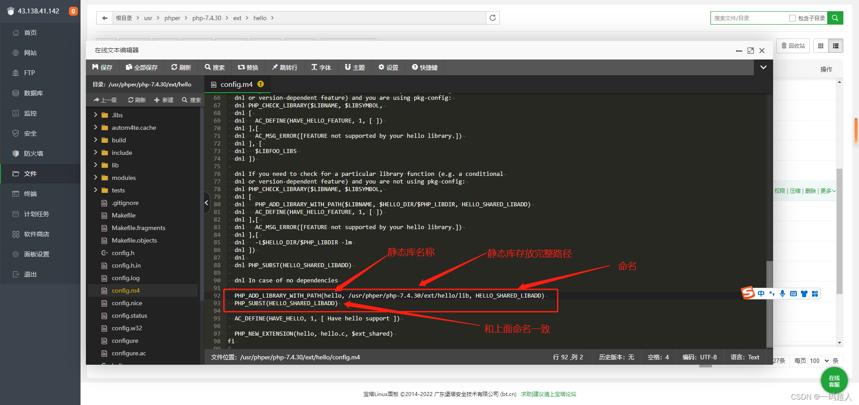Toggle the 包含子目录 checkbox
Image resolution: width=859 pixels, height=405 pixels.
(792, 18)
